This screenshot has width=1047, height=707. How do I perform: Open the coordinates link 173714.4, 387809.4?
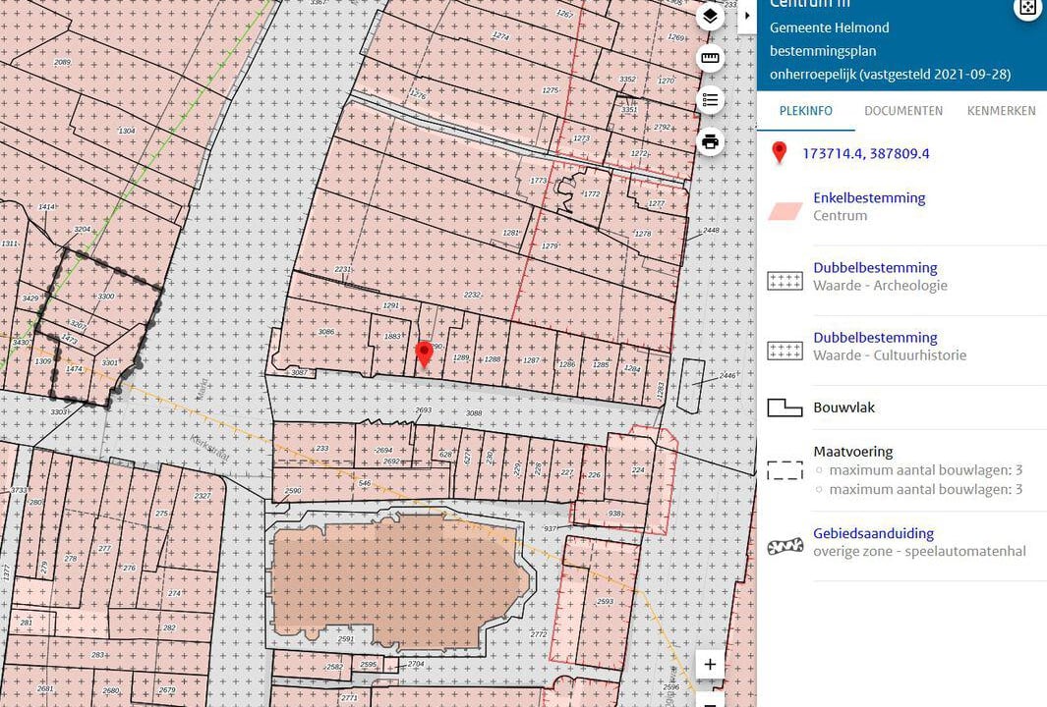click(865, 153)
